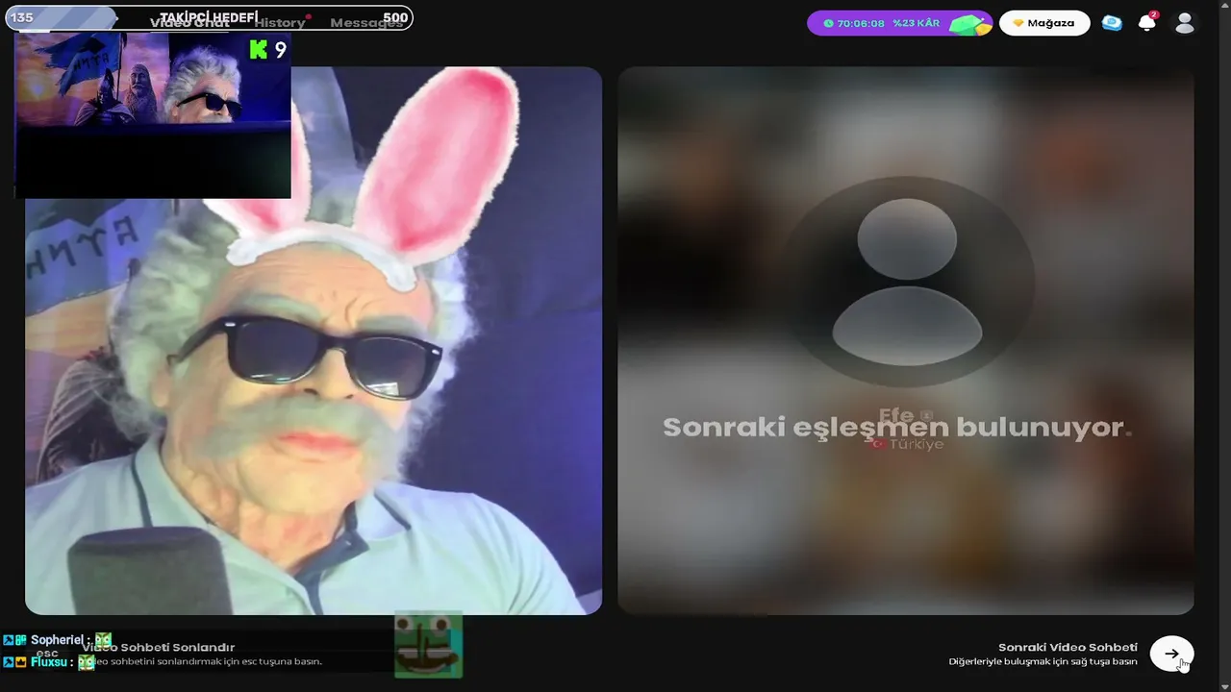The image size is (1231, 692).
Task: Click the small webcam overlay thumbnail
Action: click(153, 115)
